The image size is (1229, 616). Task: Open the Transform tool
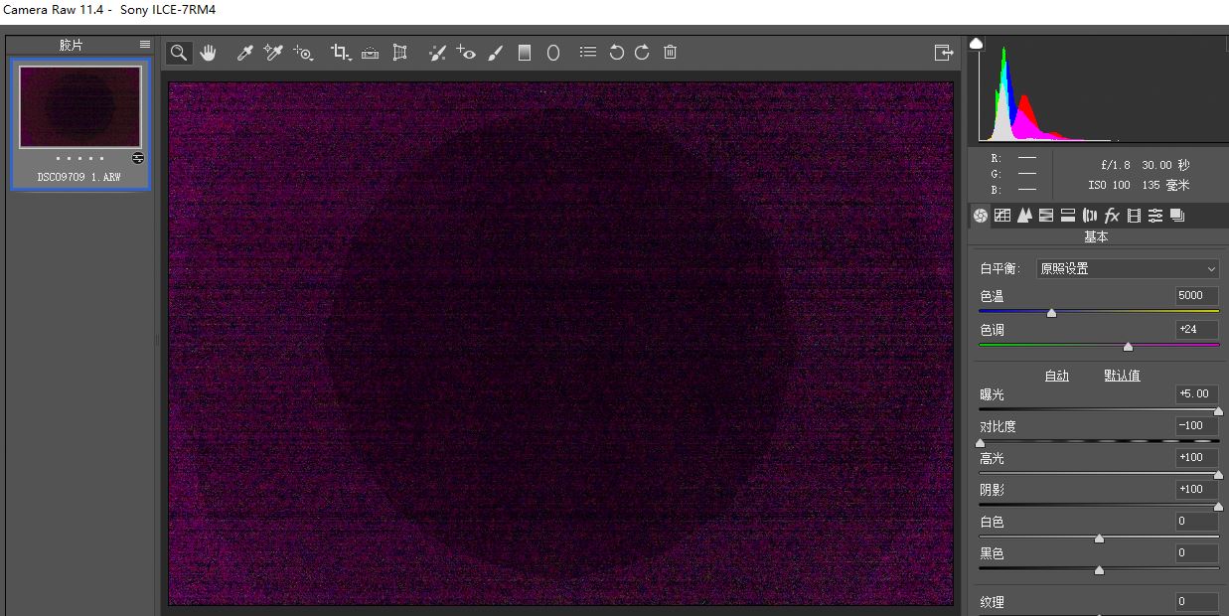[399, 53]
